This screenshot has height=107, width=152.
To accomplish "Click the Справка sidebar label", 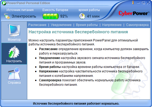I will pyautogui.click(x=14, y=82).
